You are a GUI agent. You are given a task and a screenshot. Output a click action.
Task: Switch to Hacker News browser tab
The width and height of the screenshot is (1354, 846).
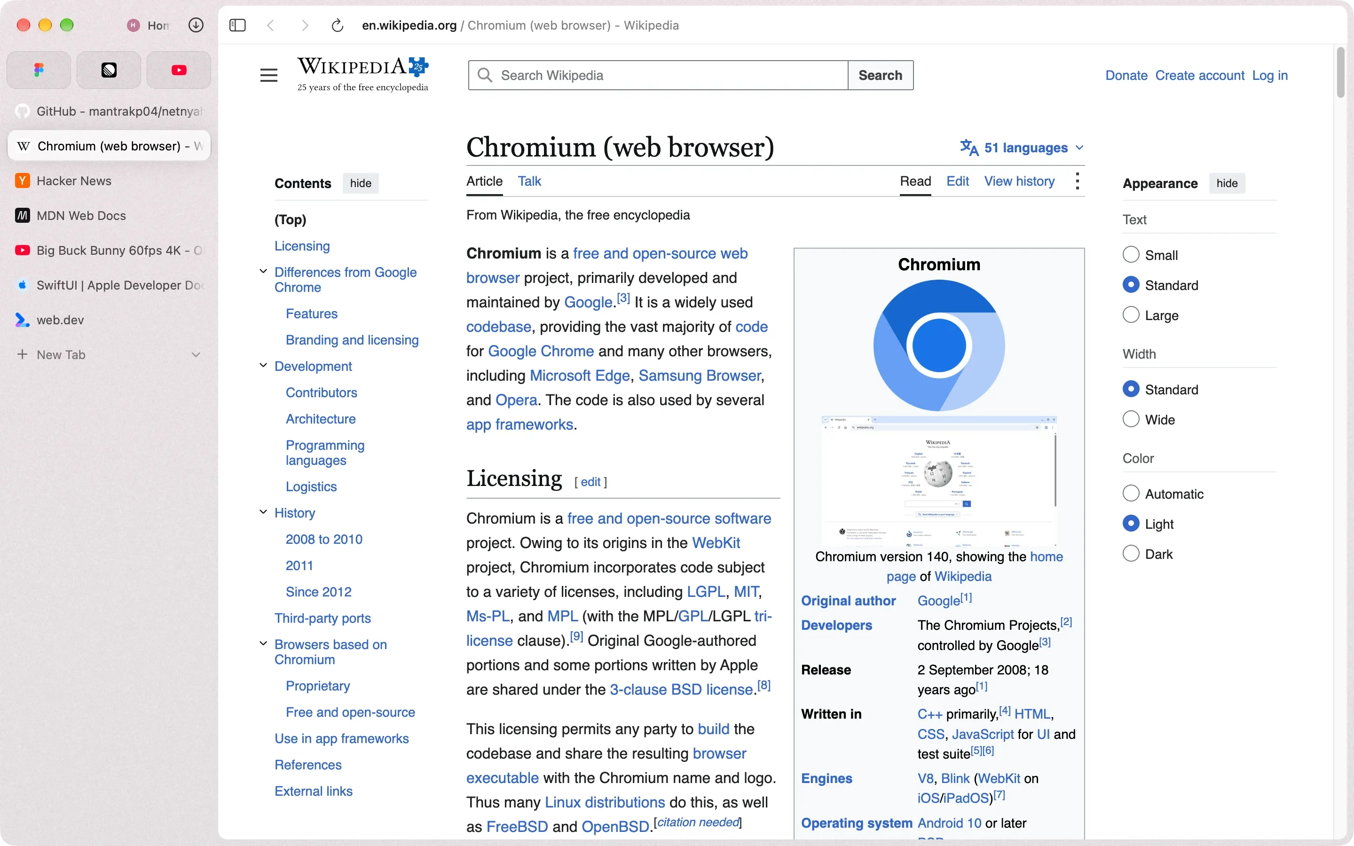tap(109, 181)
